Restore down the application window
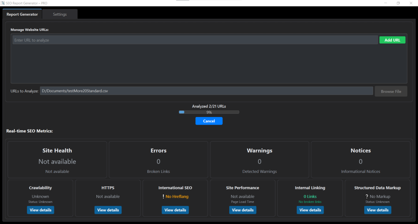Screen dimensions: 418x224 (x=398, y=3)
